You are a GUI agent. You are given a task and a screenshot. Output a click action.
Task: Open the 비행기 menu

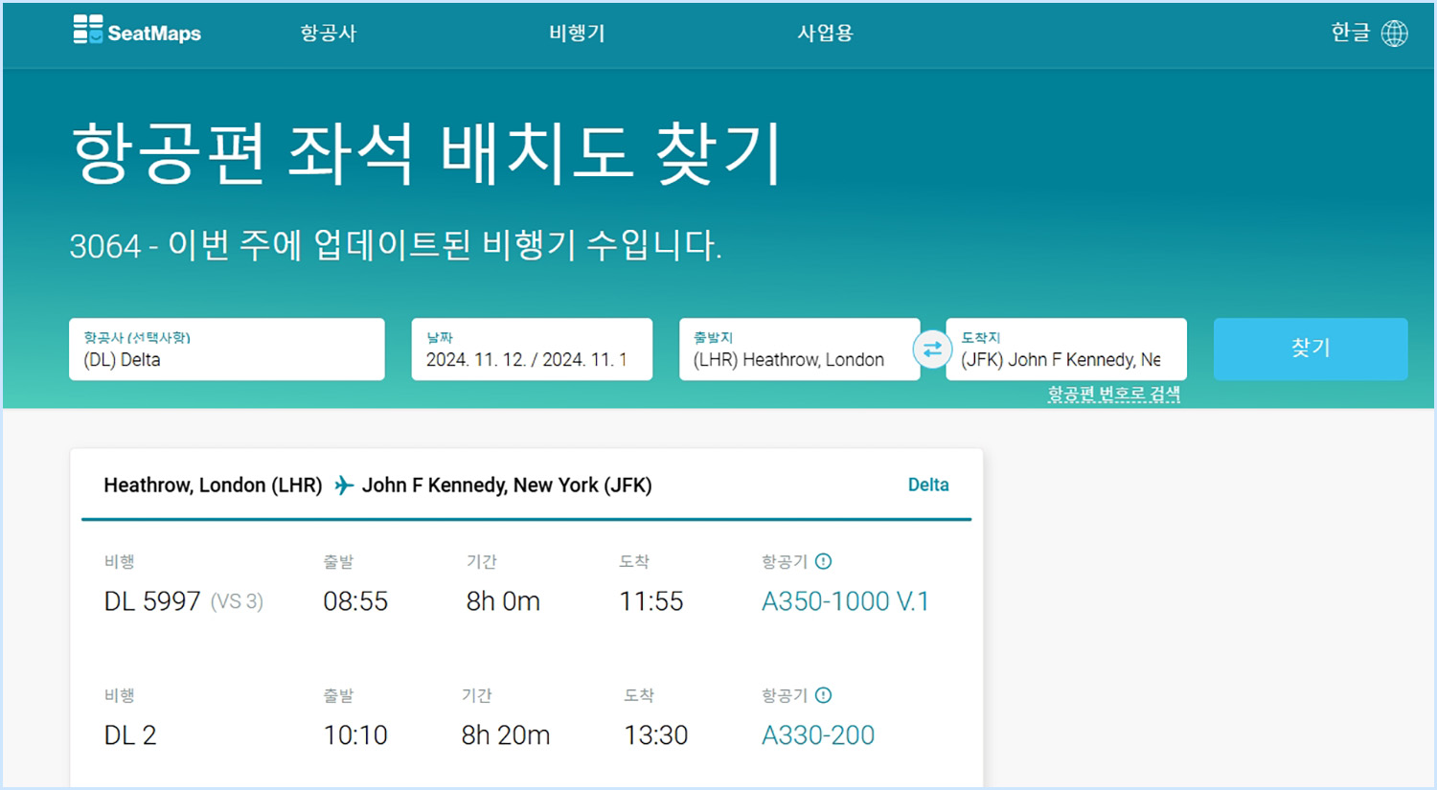(577, 33)
